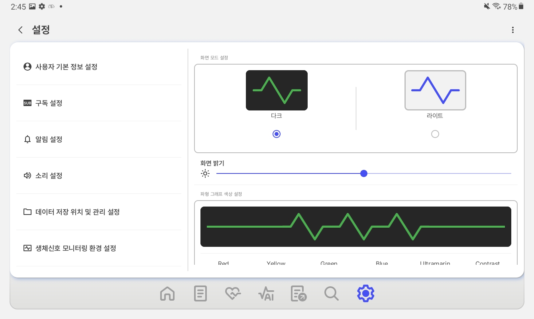This screenshot has width=534, height=319.
Task: Click the bell icon beside 알림 설정
Action: (x=27, y=139)
